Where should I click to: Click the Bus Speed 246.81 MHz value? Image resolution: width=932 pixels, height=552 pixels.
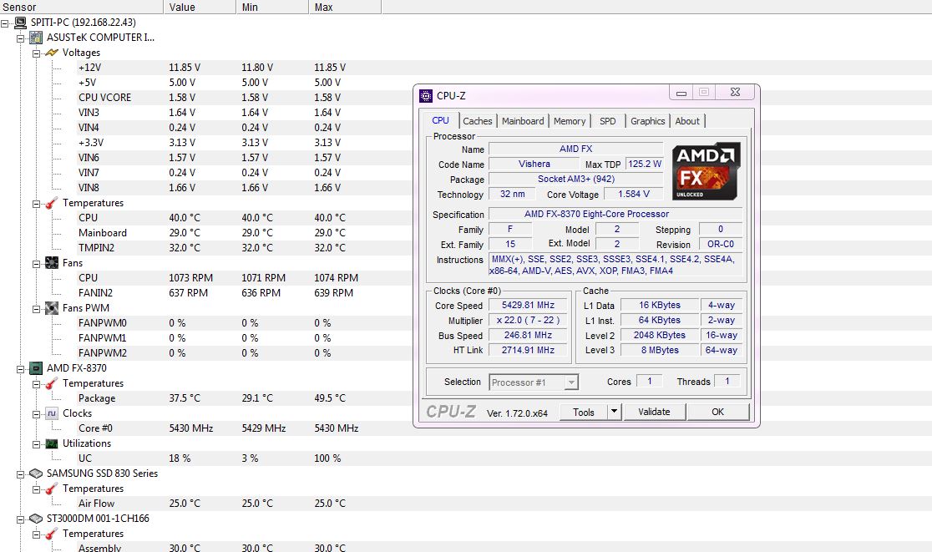coord(528,335)
